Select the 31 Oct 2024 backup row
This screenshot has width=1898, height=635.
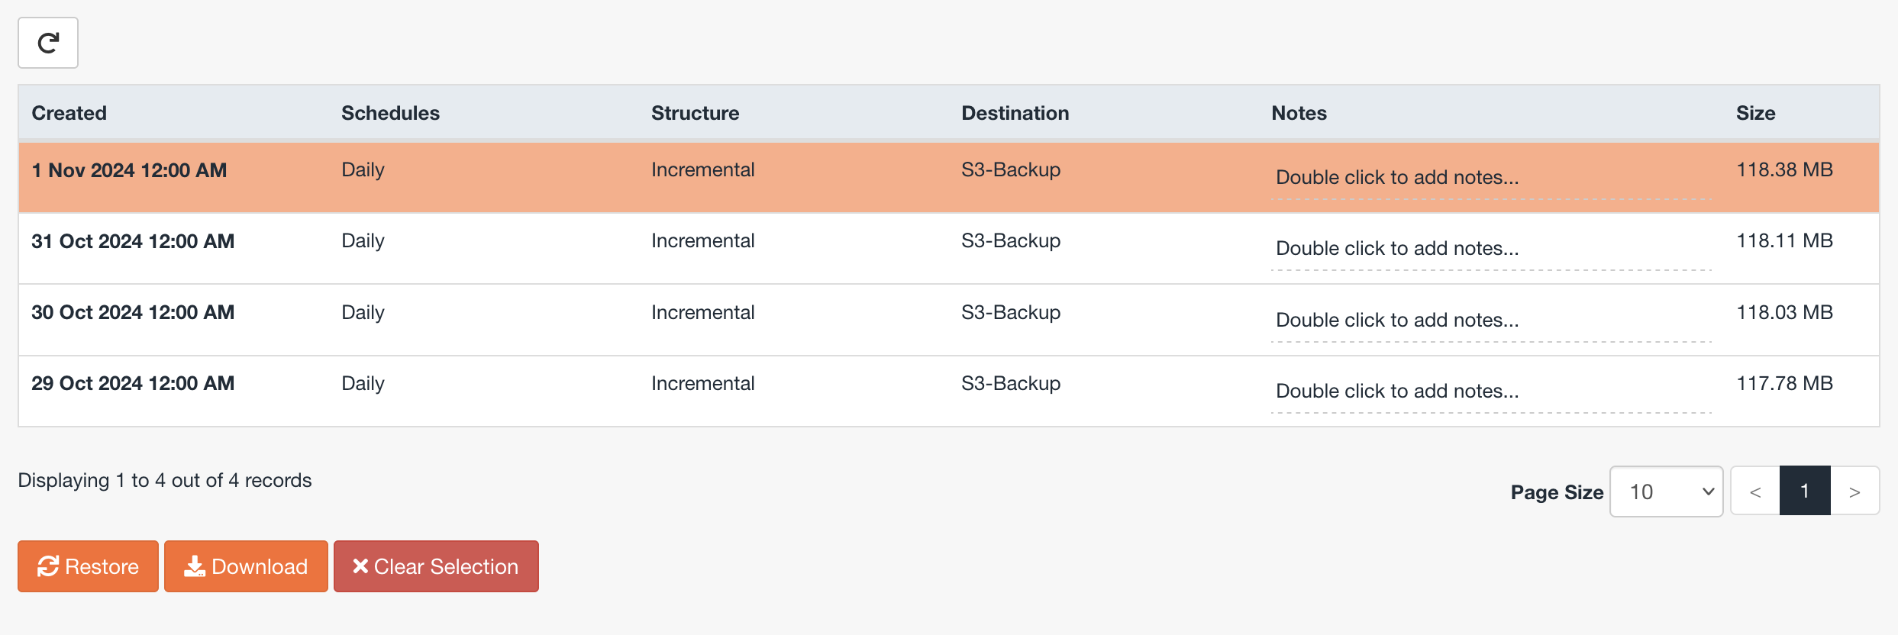click(949, 249)
